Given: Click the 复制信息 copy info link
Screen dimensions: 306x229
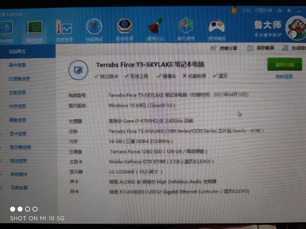Looking at the screenshot, I should (x=284, y=76).
